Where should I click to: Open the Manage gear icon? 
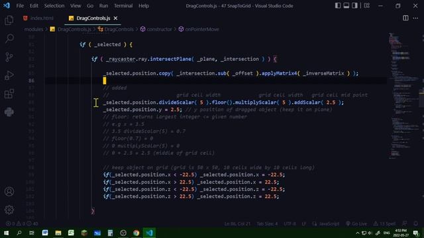click(x=9, y=210)
